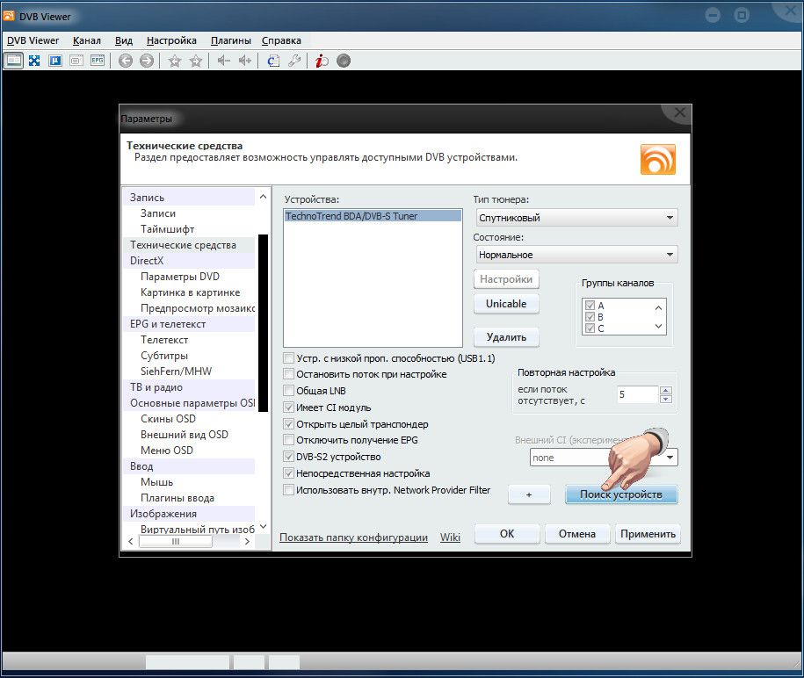Open the Вид menu
This screenshot has height=678, width=804.
pyautogui.click(x=124, y=40)
